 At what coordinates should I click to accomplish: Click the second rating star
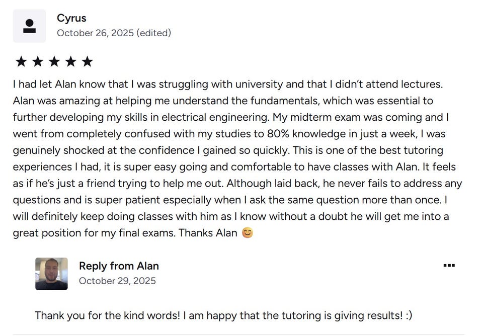tap(38, 62)
